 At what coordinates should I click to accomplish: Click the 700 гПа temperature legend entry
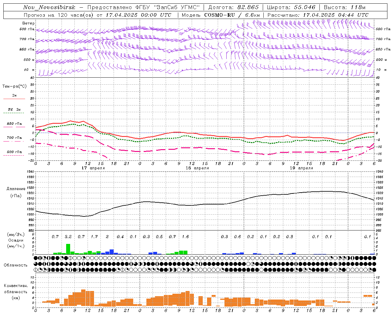pos(14,139)
